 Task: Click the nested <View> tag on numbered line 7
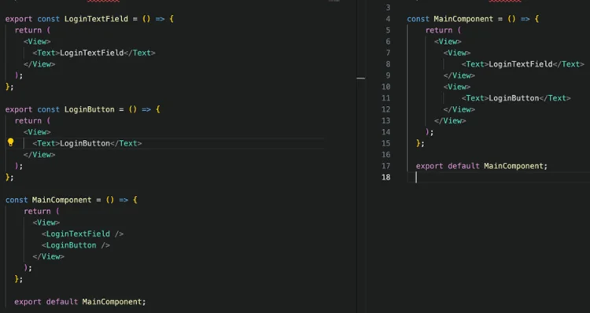pos(457,53)
